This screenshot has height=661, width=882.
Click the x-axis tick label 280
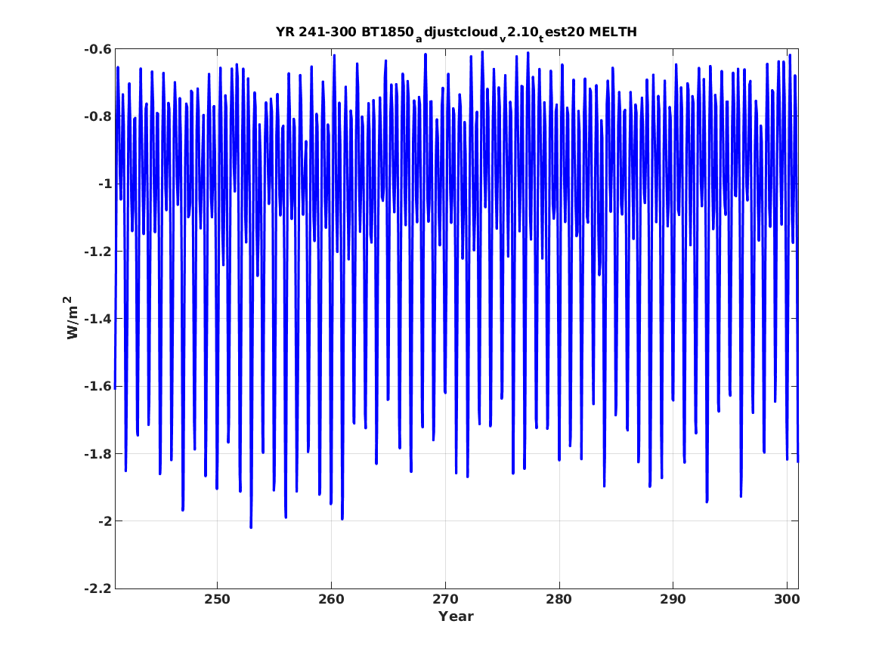pyautogui.click(x=559, y=599)
